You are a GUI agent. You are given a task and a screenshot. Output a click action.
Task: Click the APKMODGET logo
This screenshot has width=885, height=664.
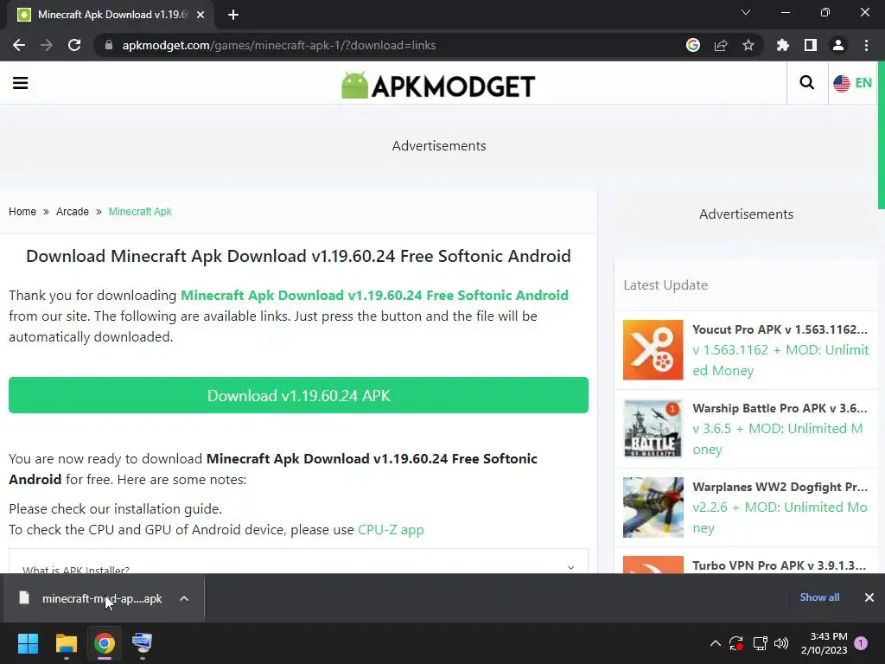click(x=438, y=86)
